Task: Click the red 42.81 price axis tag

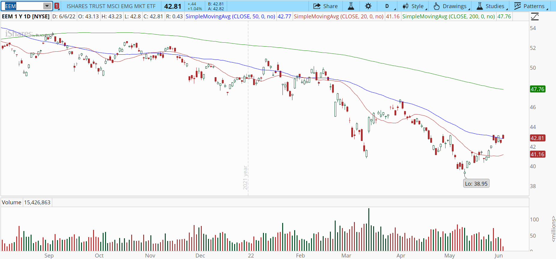Action: pyautogui.click(x=537, y=138)
